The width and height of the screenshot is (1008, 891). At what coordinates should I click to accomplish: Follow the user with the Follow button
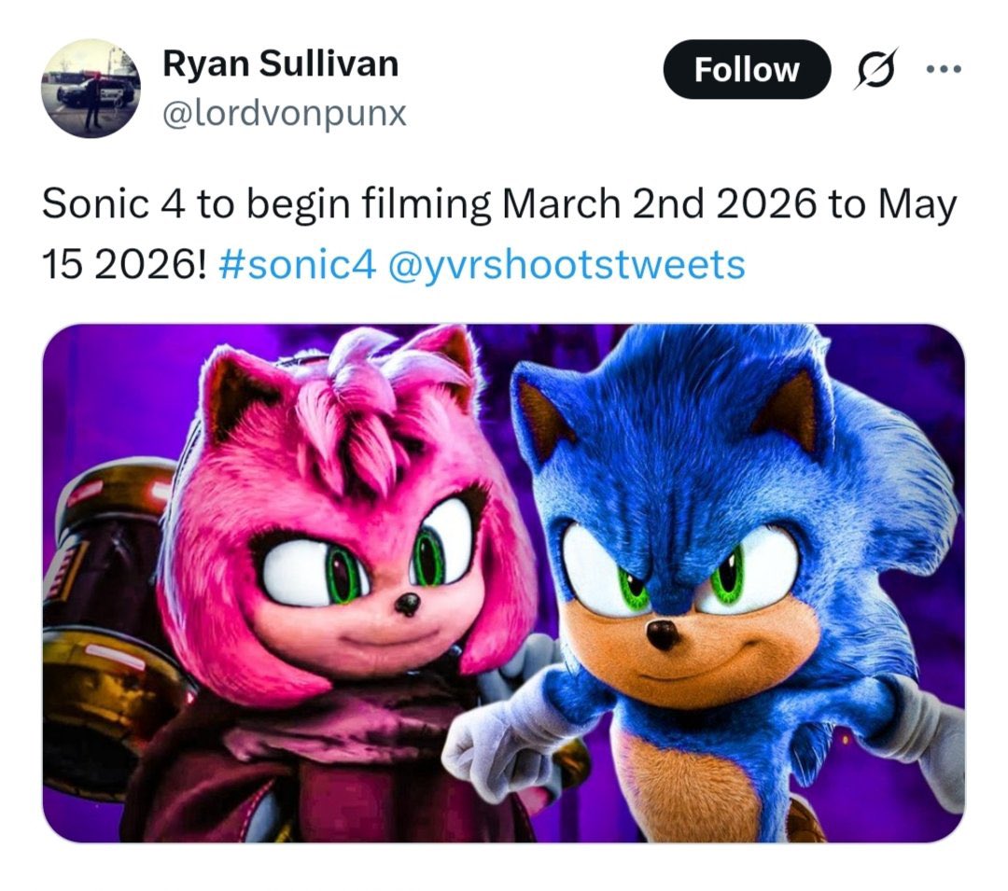pyautogui.click(x=746, y=70)
